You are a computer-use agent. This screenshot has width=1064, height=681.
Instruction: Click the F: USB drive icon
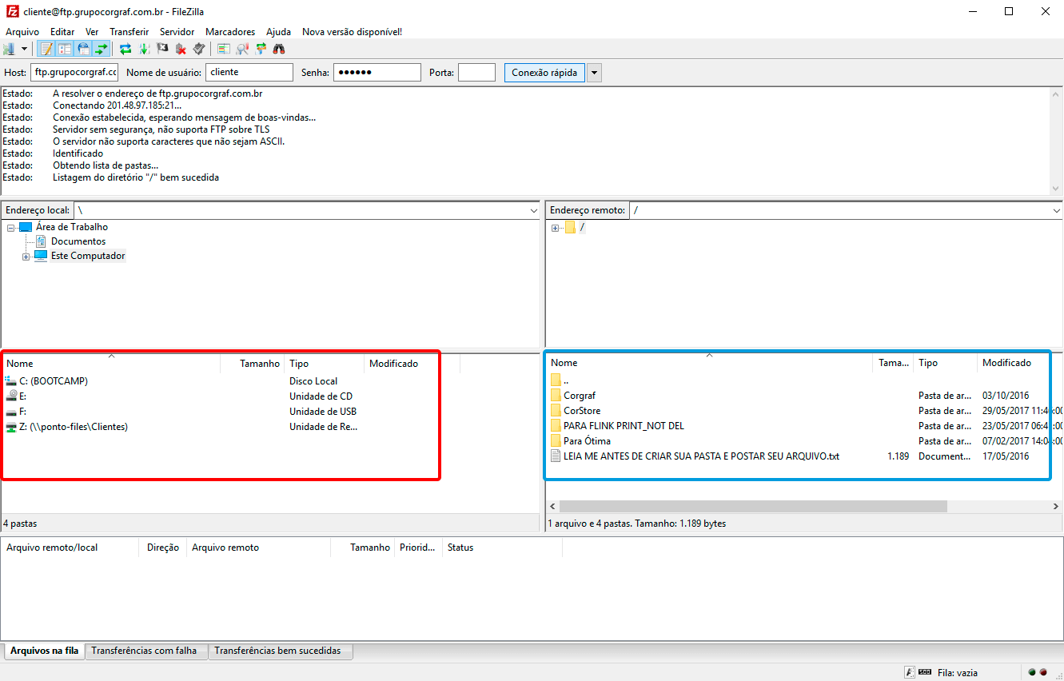coord(11,412)
